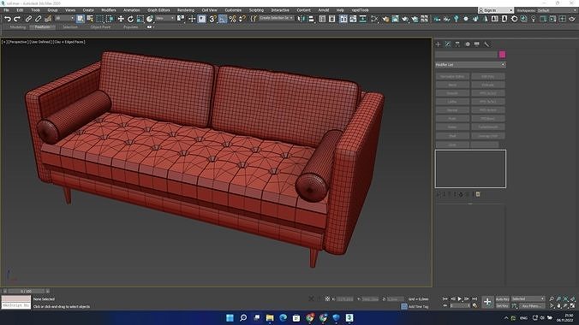Open the Graph Editors menu
The image size is (579, 325).
158,10
